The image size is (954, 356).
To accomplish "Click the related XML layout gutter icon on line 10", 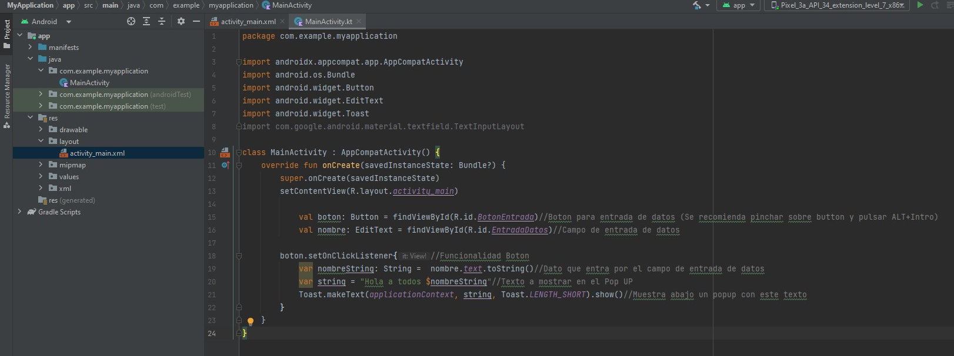I will [225, 153].
